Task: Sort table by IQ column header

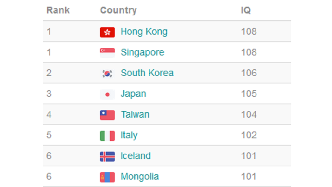Action: [246, 10]
